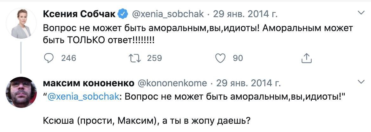Open the date link on кононенко's reply

[248, 83]
